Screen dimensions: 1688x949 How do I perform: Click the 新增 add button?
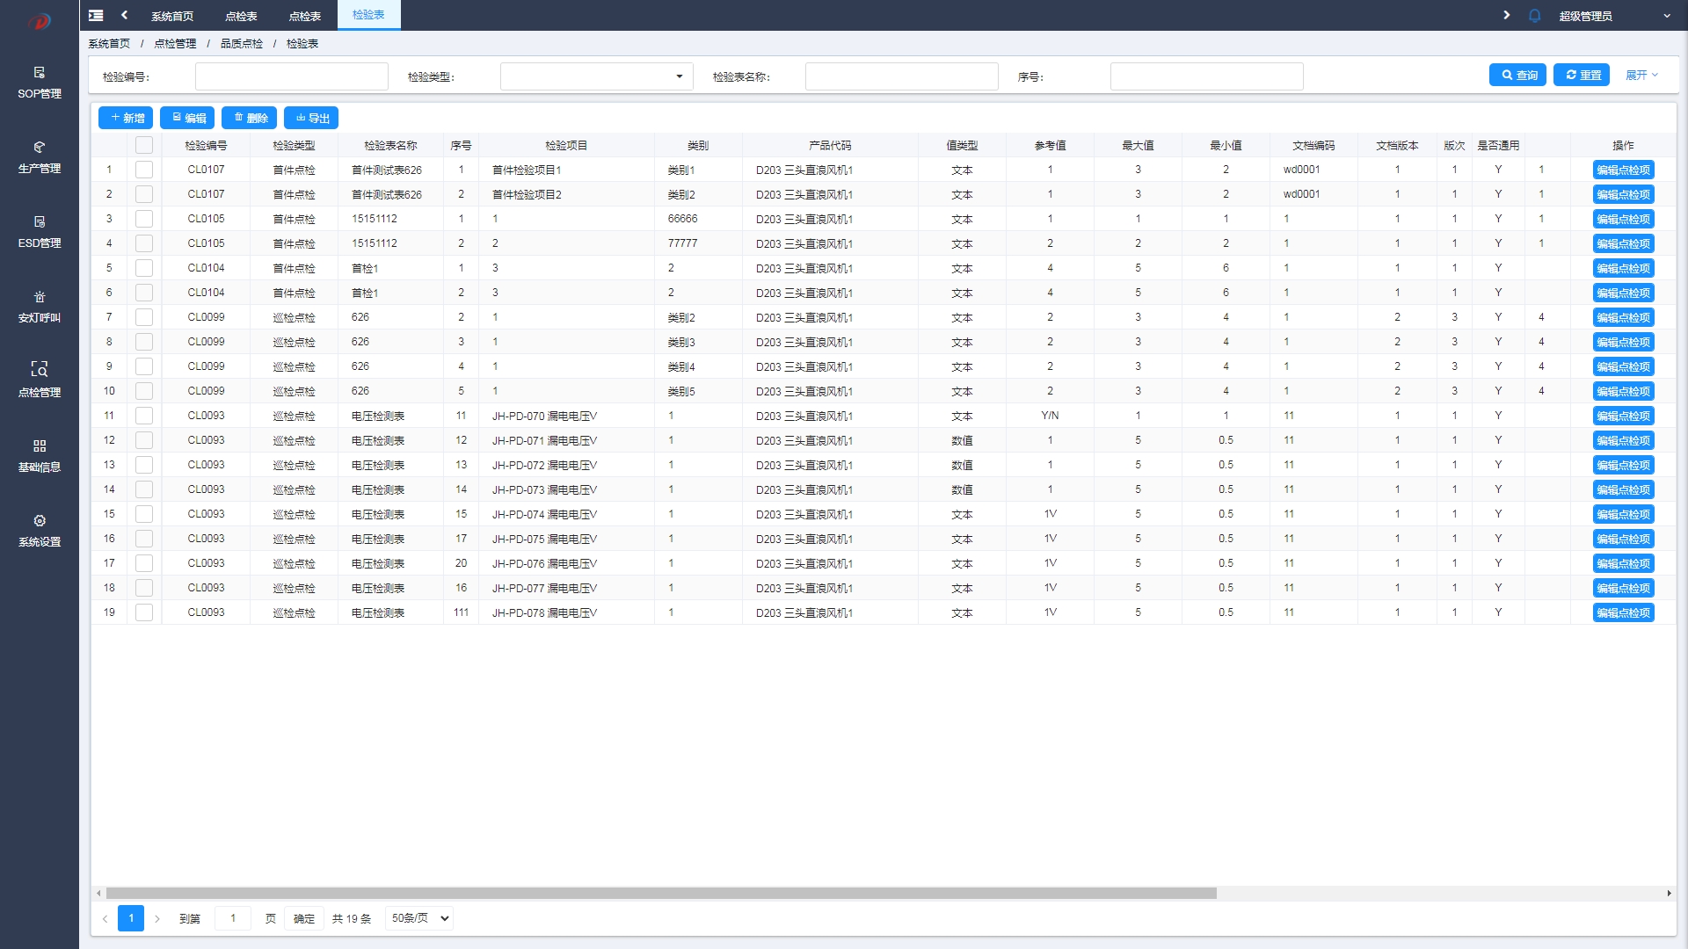(x=127, y=118)
